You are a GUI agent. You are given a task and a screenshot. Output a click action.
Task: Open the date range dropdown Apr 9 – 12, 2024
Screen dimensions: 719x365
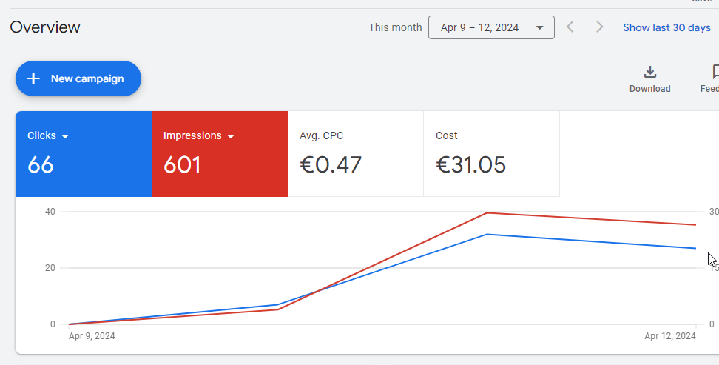click(491, 27)
